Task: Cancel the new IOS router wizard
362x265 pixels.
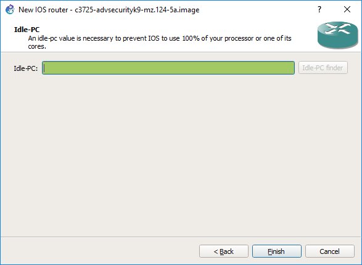Action: [330, 251]
